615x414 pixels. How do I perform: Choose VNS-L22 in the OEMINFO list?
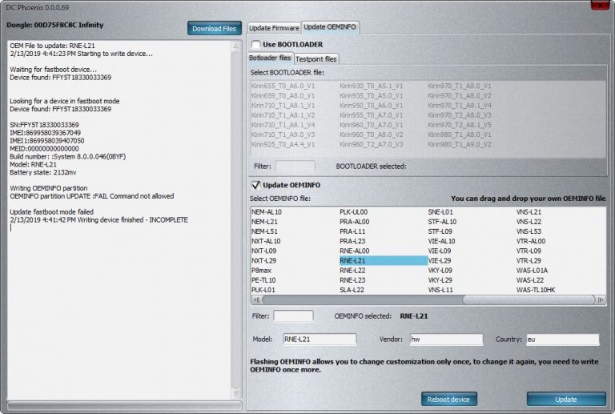[529, 222]
